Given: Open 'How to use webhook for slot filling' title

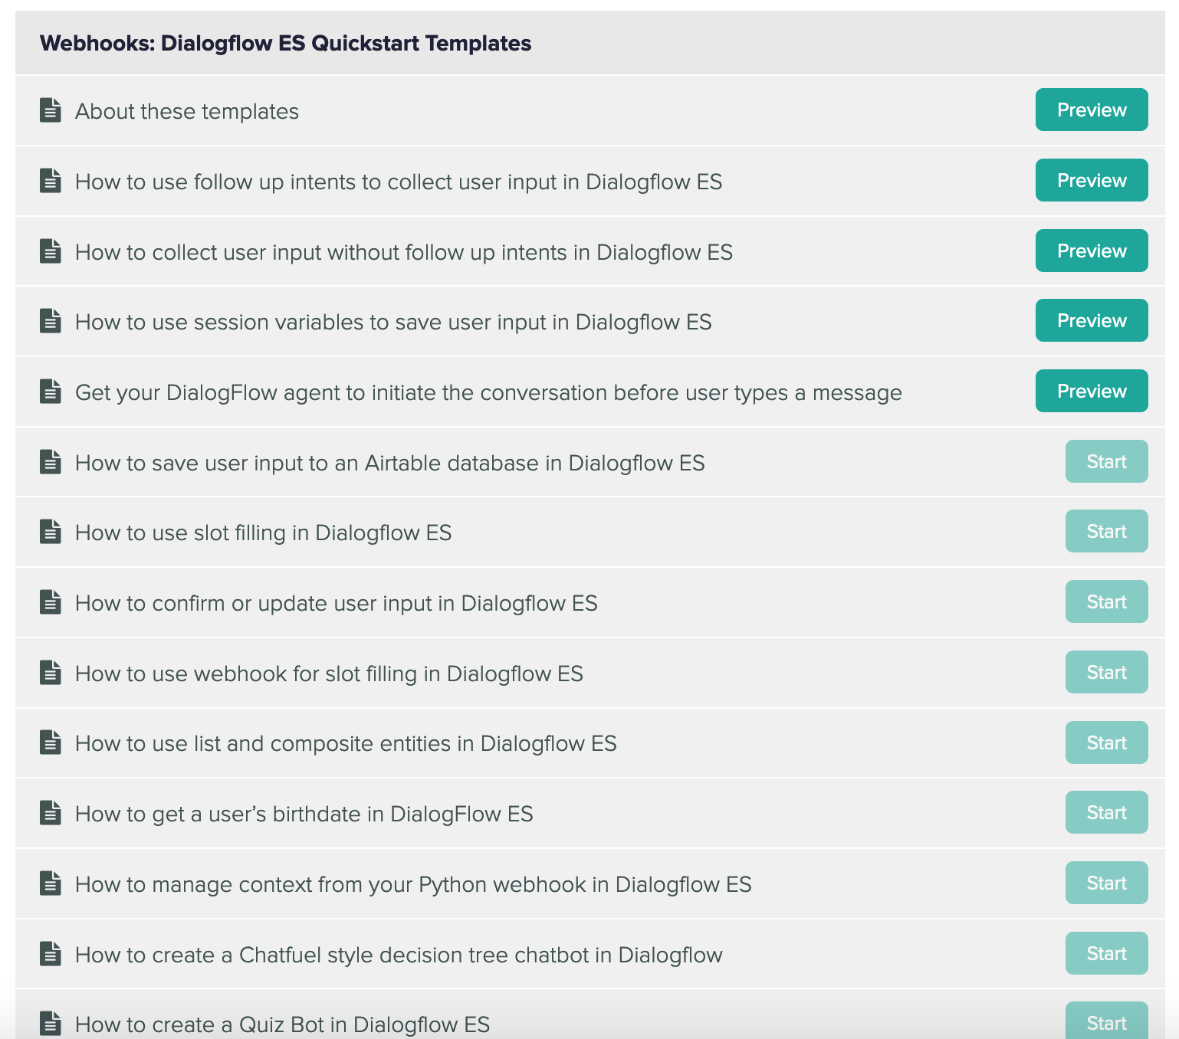Looking at the screenshot, I should tap(330, 674).
